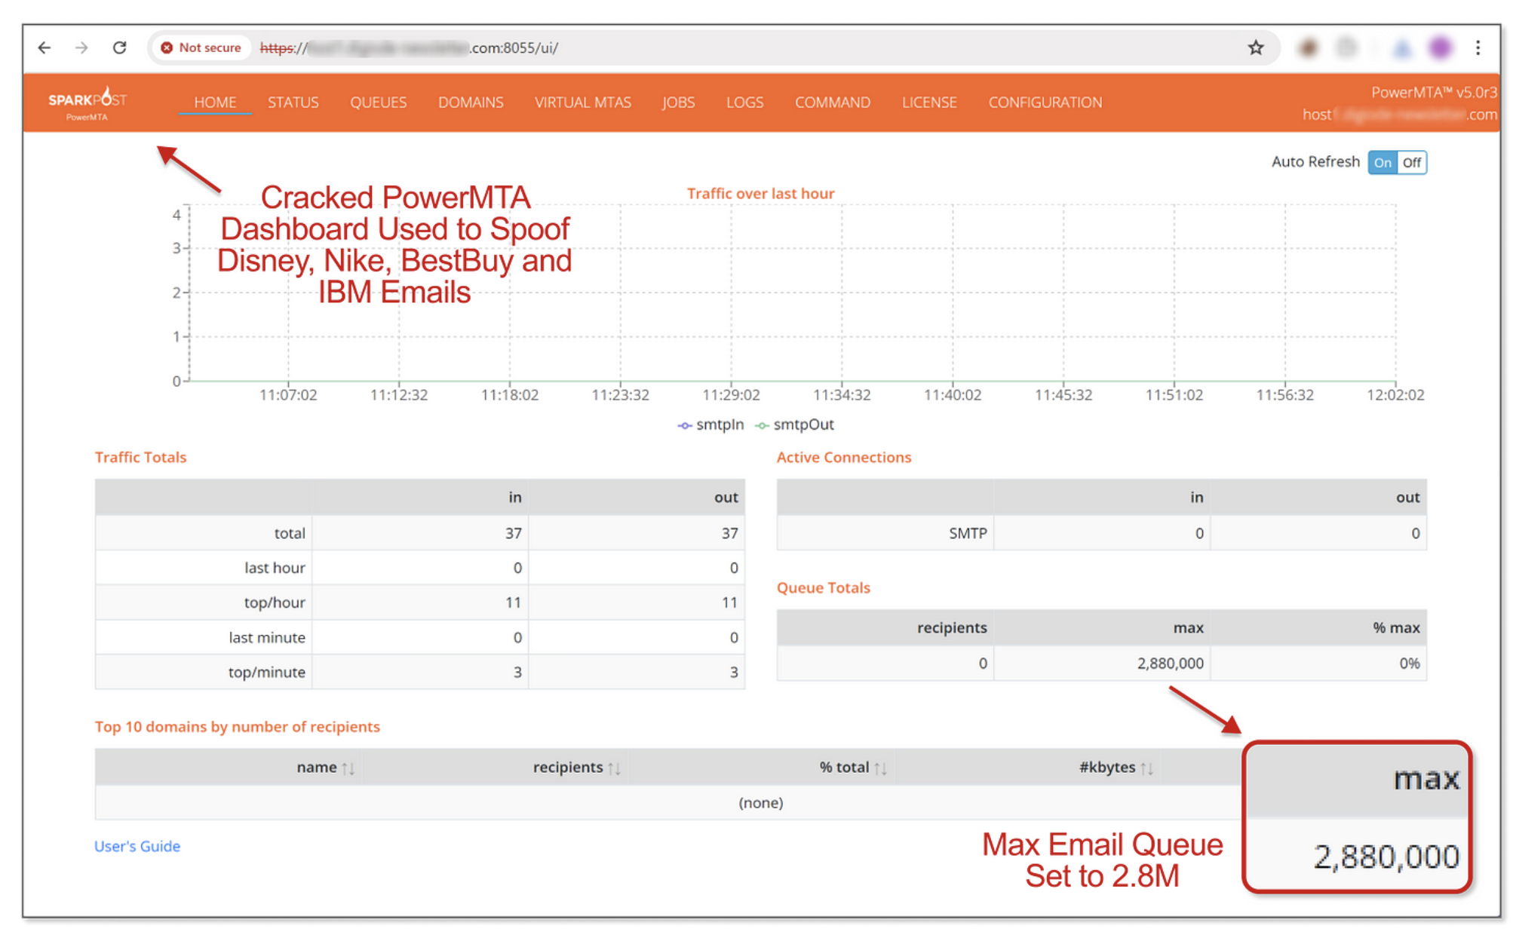The width and height of the screenshot is (1513, 941).
Task: Click the Traffic Totals heading
Action: coord(140,457)
